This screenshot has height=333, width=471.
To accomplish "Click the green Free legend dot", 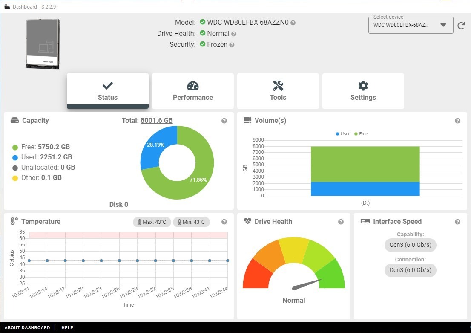I will (x=15, y=148).
